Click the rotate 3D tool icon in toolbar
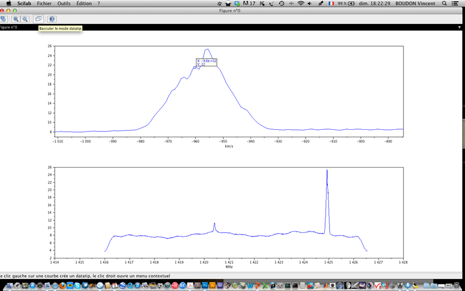The width and height of the screenshot is (465, 291). point(3,19)
